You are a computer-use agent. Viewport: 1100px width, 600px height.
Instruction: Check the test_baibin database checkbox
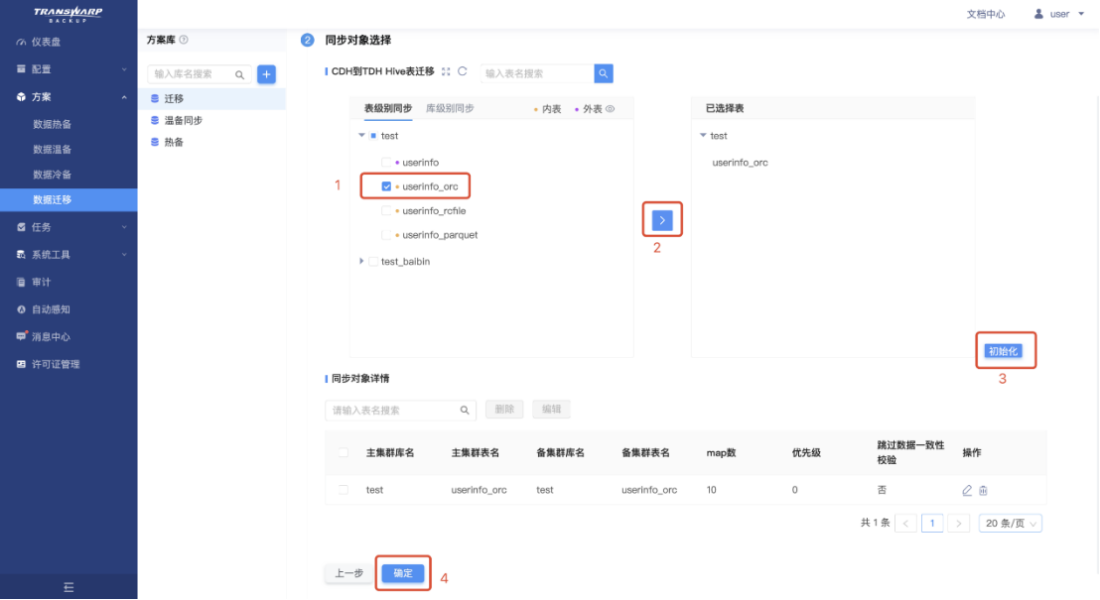(373, 262)
